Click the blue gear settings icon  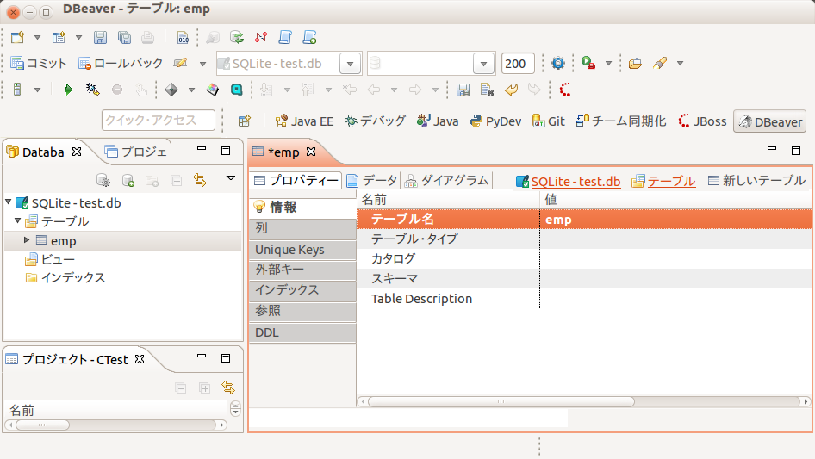click(557, 64)
